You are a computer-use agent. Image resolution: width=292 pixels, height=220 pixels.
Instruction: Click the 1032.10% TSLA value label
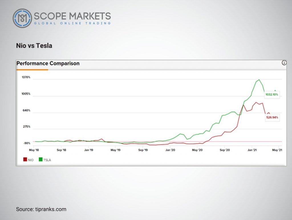click(x=272, y=94)
